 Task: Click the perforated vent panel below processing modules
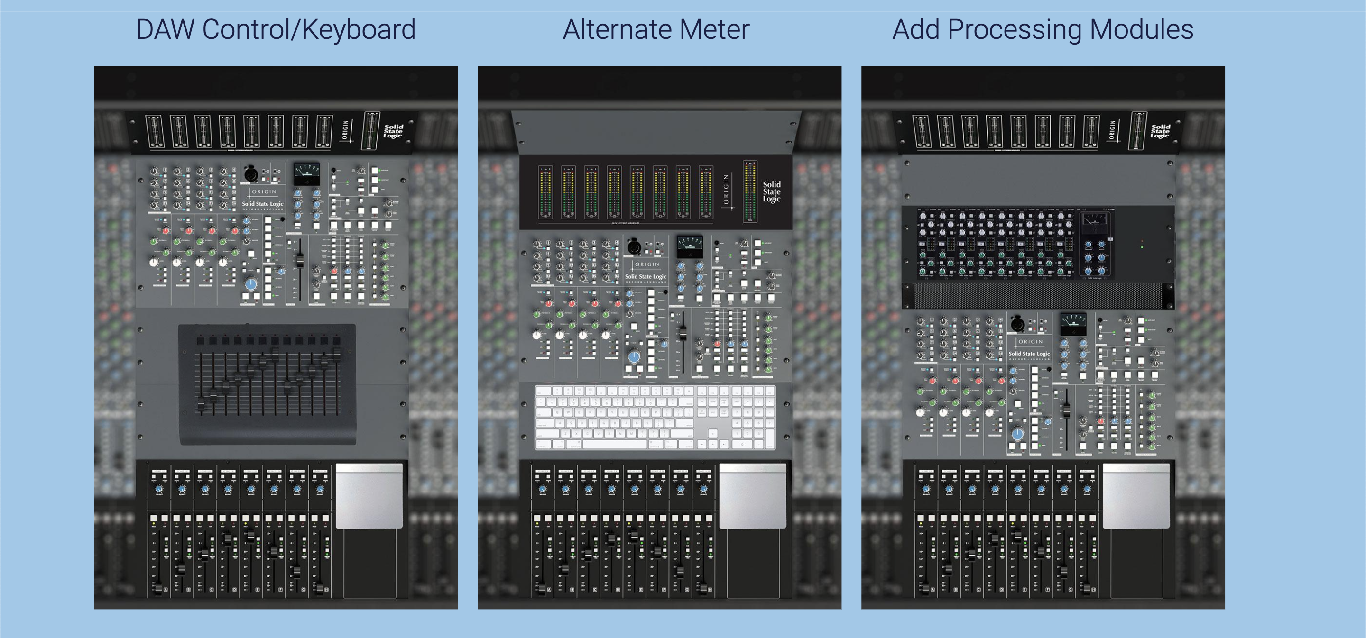pos(1038,296)
